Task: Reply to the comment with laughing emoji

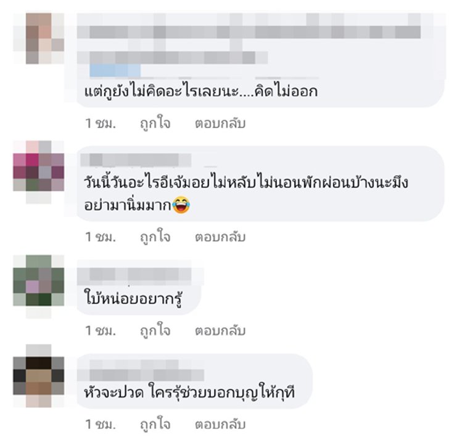Action: point(220,237)
